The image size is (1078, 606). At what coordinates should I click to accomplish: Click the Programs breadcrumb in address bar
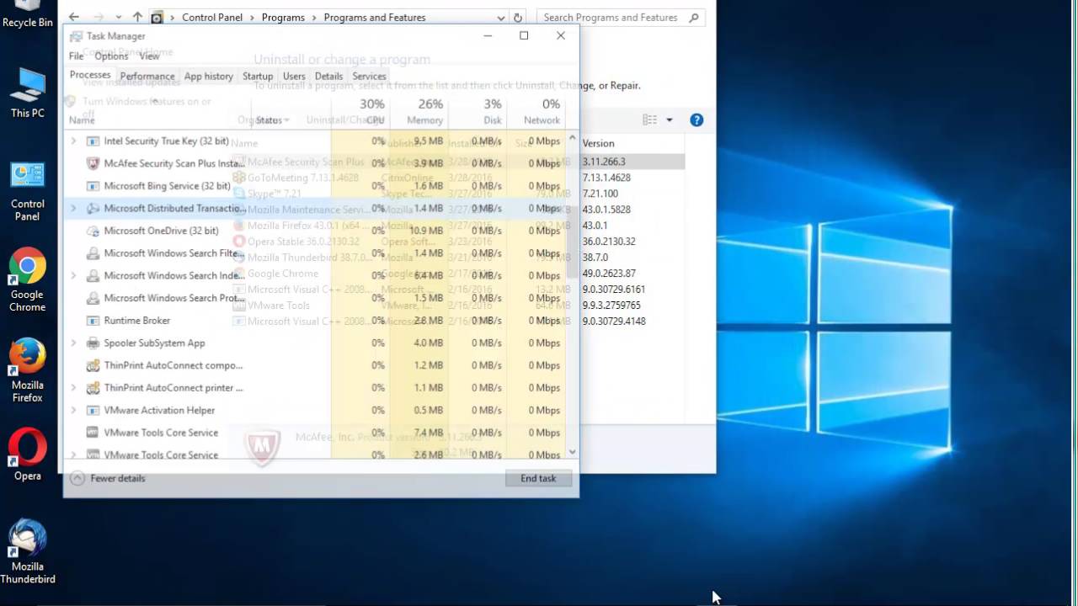283,17
